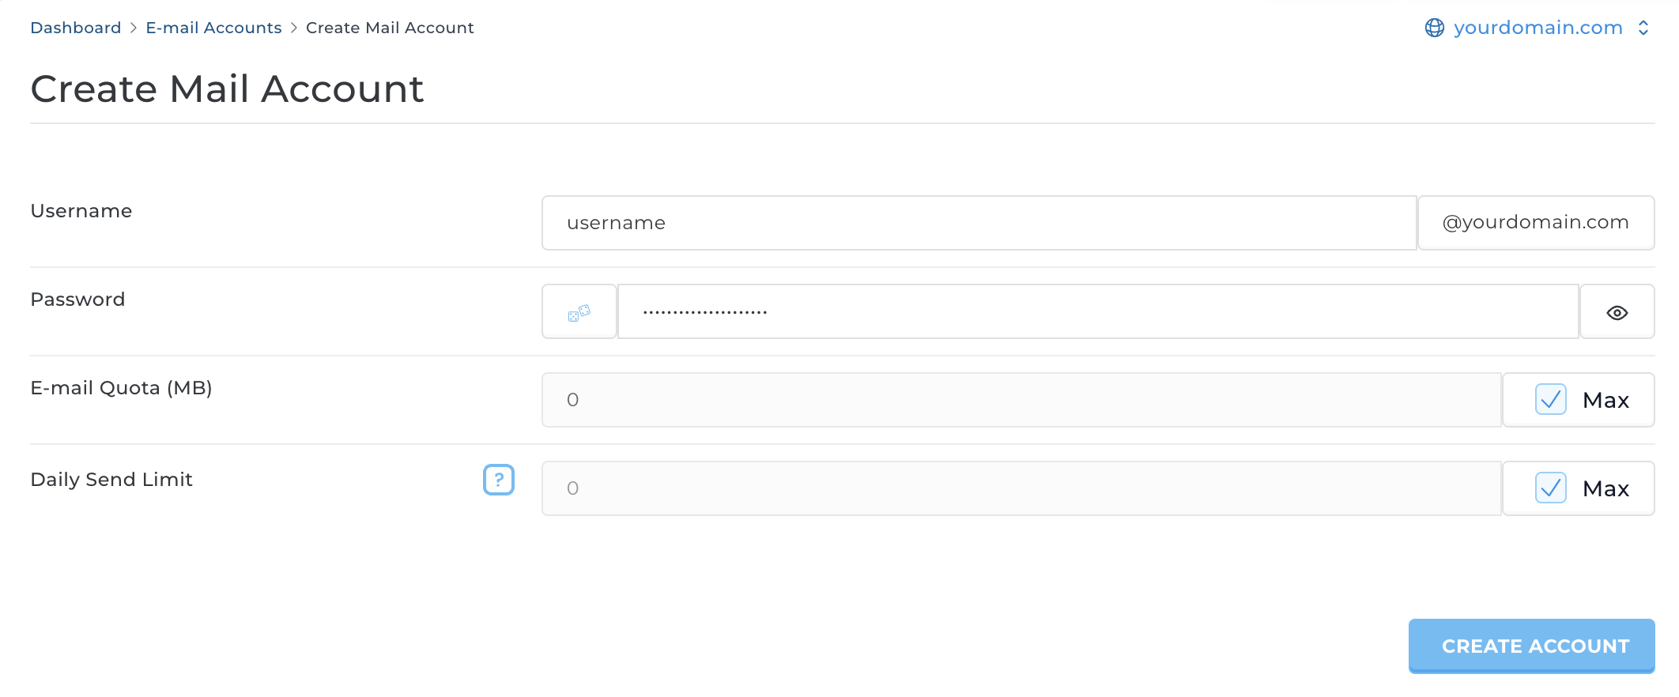Reveal the password using the eye icon
This screenshot has width=1679, height=697.
(x=1617, y=311)
